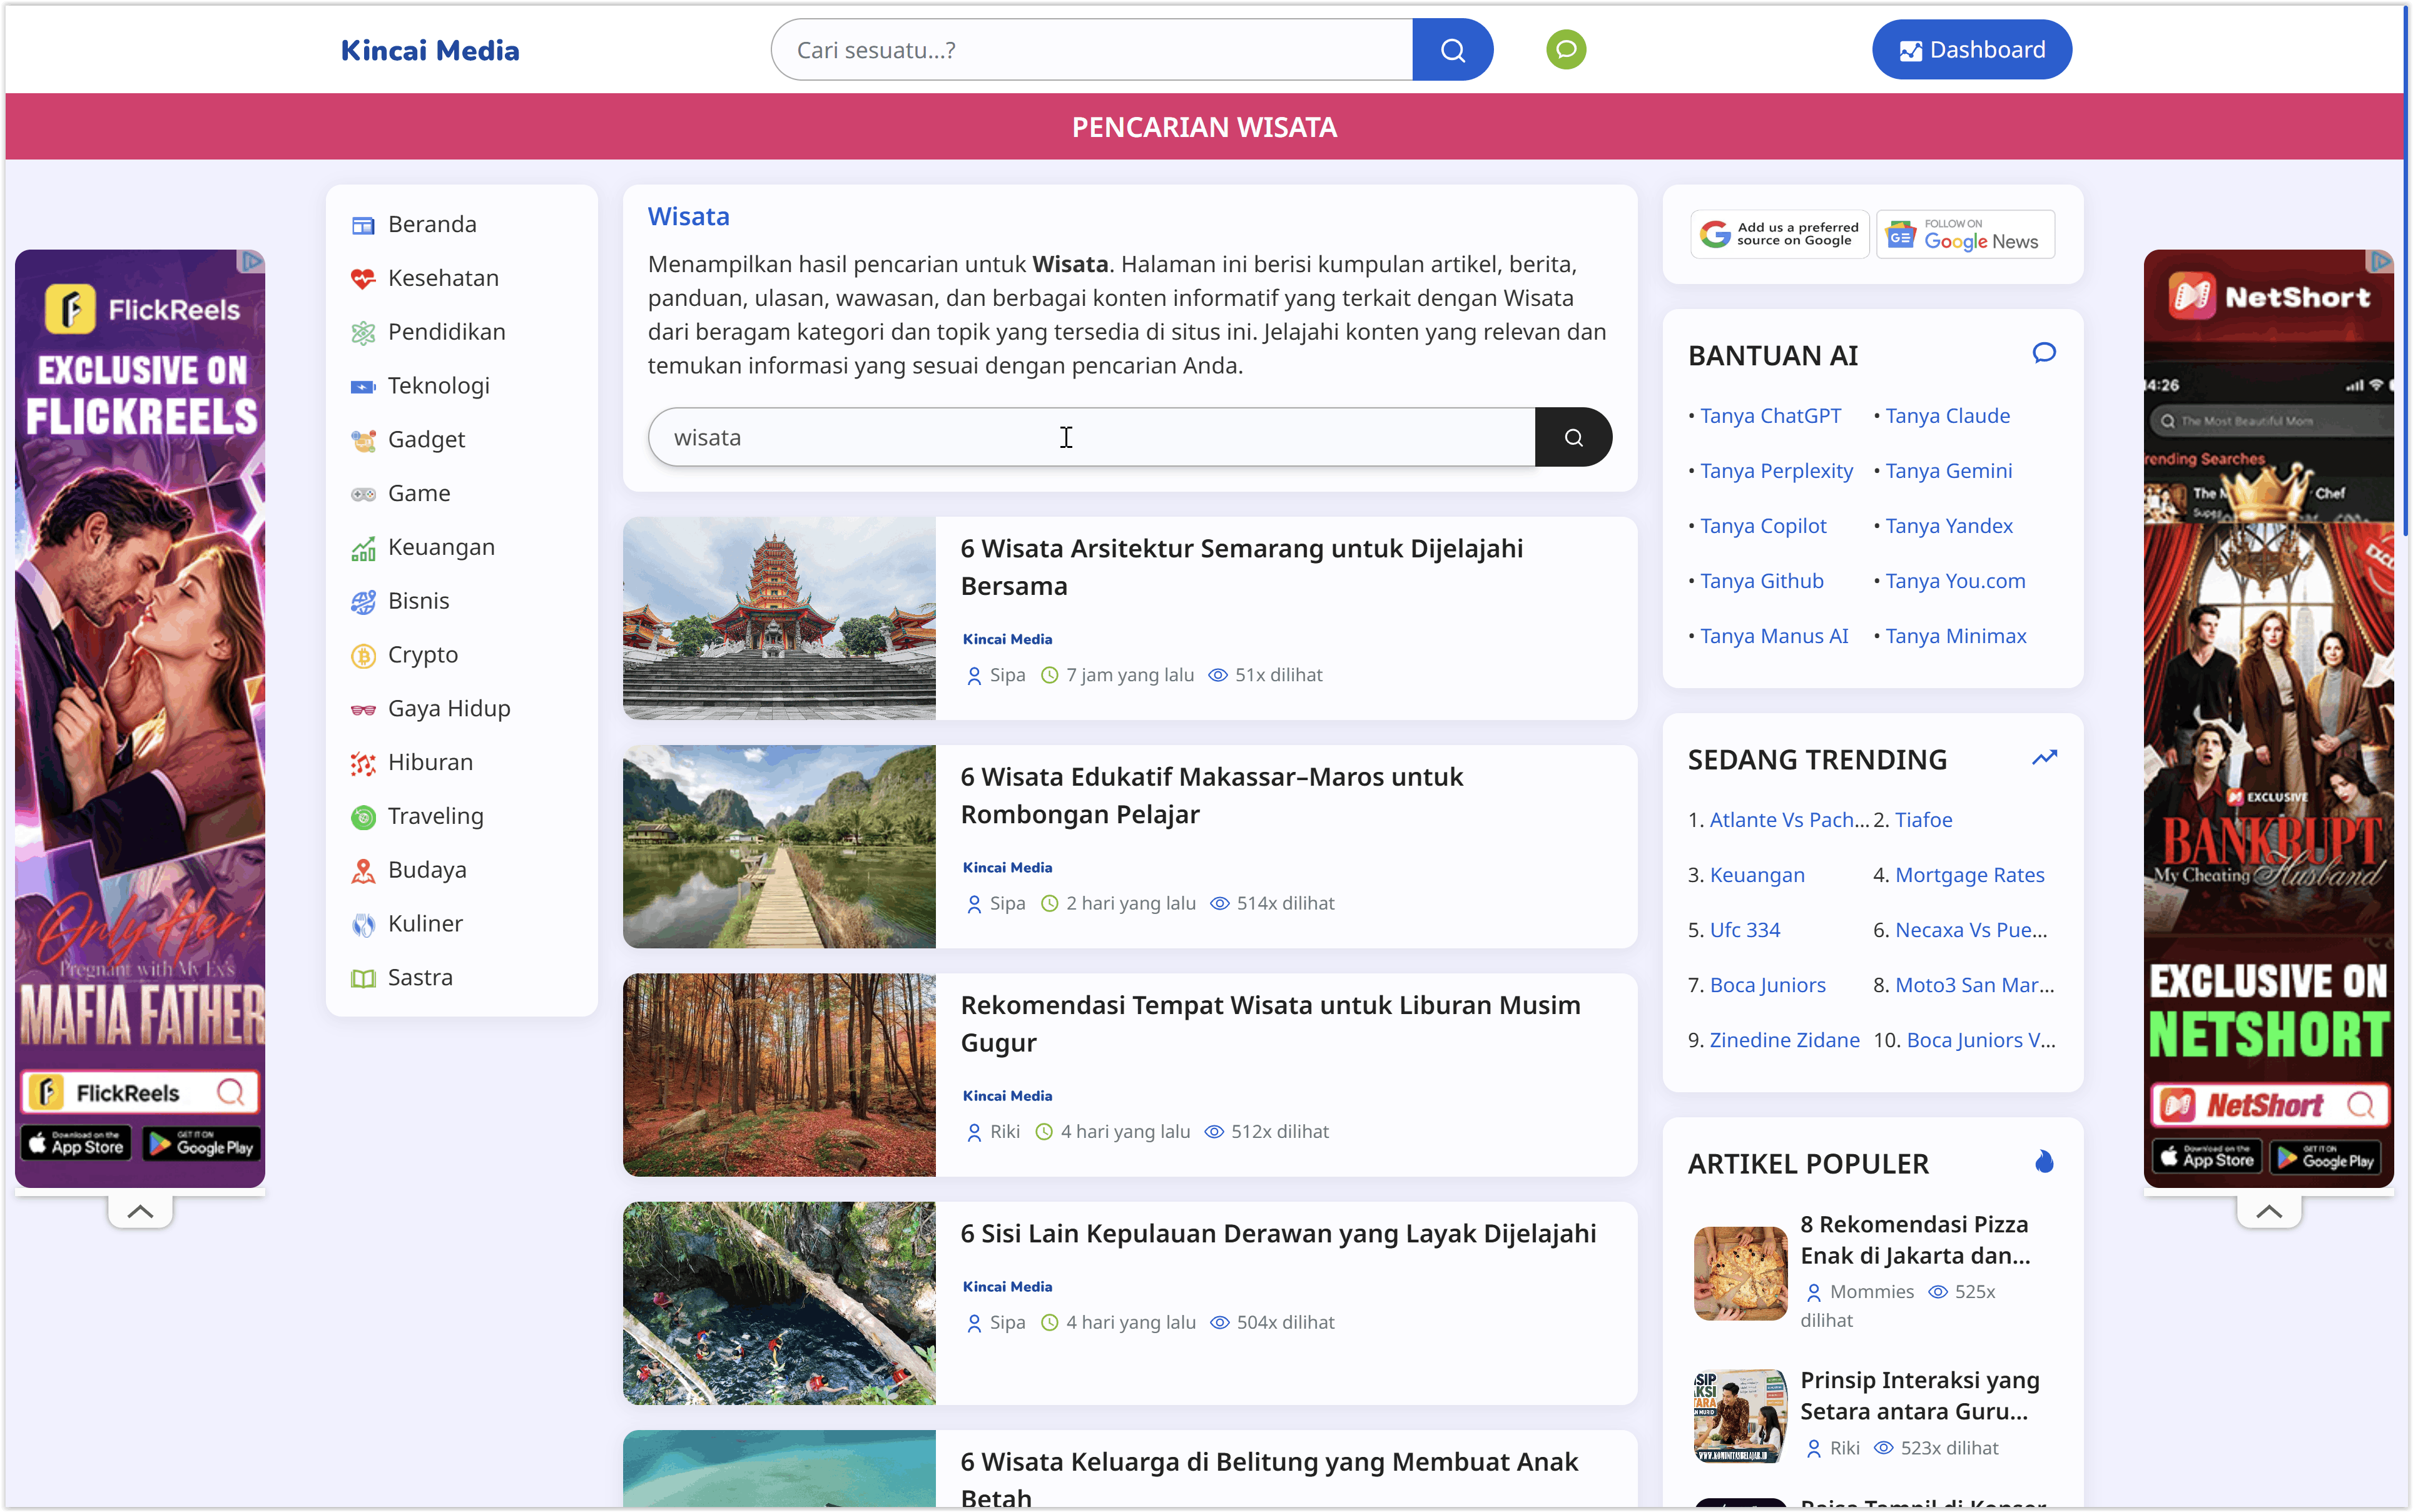2413x1512 pixels.
Task: Click the Tanya Gemini link
Action: click(x=1948, y=471)
